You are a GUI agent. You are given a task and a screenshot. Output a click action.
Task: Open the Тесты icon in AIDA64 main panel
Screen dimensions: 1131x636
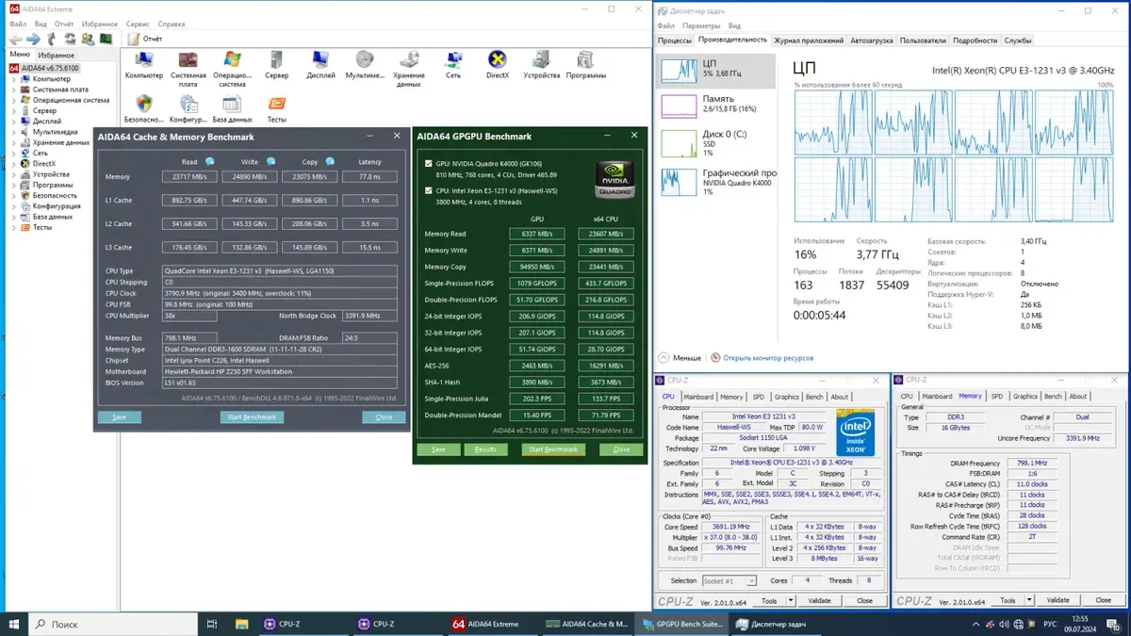click(x=276, y=106)
